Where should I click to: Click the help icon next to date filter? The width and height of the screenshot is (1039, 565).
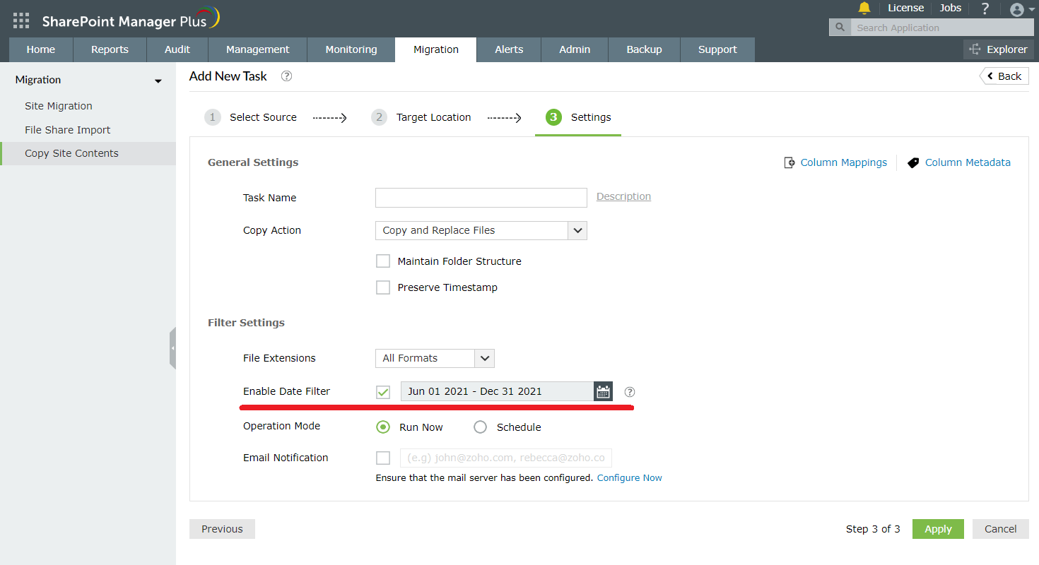point(630,392)
